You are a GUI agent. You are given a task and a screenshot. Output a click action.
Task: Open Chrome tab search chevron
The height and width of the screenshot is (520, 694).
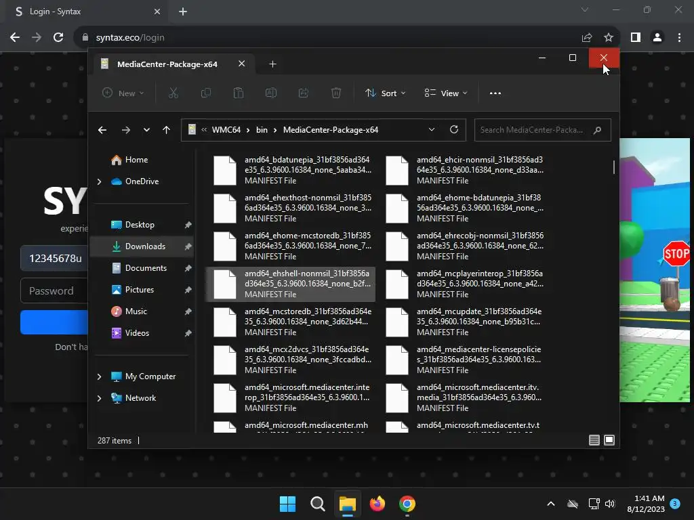point(585,9)
